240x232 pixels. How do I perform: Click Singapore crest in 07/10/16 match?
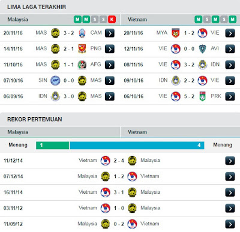point(55,81)
